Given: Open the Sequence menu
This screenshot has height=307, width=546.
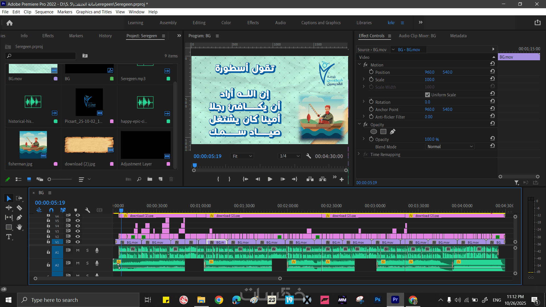Looking at the screenshot, I should [x=44, y=12].
